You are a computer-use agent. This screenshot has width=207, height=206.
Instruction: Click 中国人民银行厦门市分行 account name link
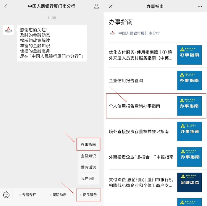pyautogui.click(x=139, y=33)
